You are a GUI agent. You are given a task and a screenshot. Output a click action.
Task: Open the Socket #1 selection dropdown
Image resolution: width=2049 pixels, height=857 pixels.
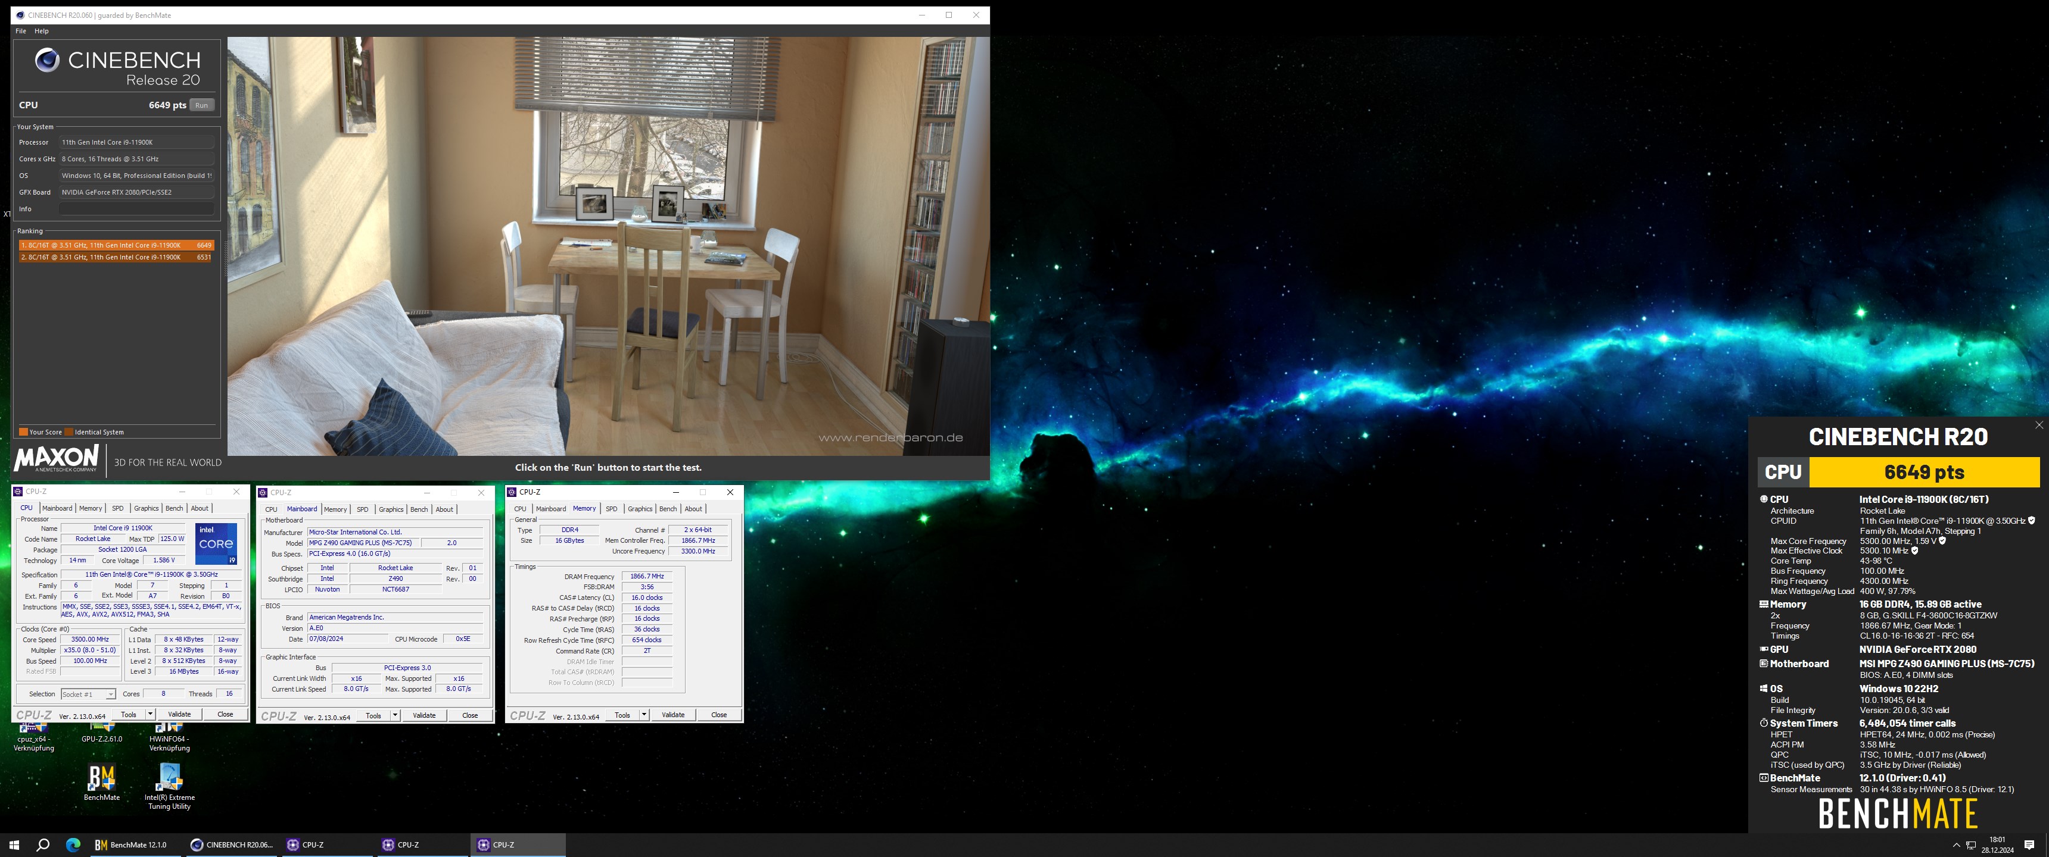pyautogui.click(x=88, y=694)
